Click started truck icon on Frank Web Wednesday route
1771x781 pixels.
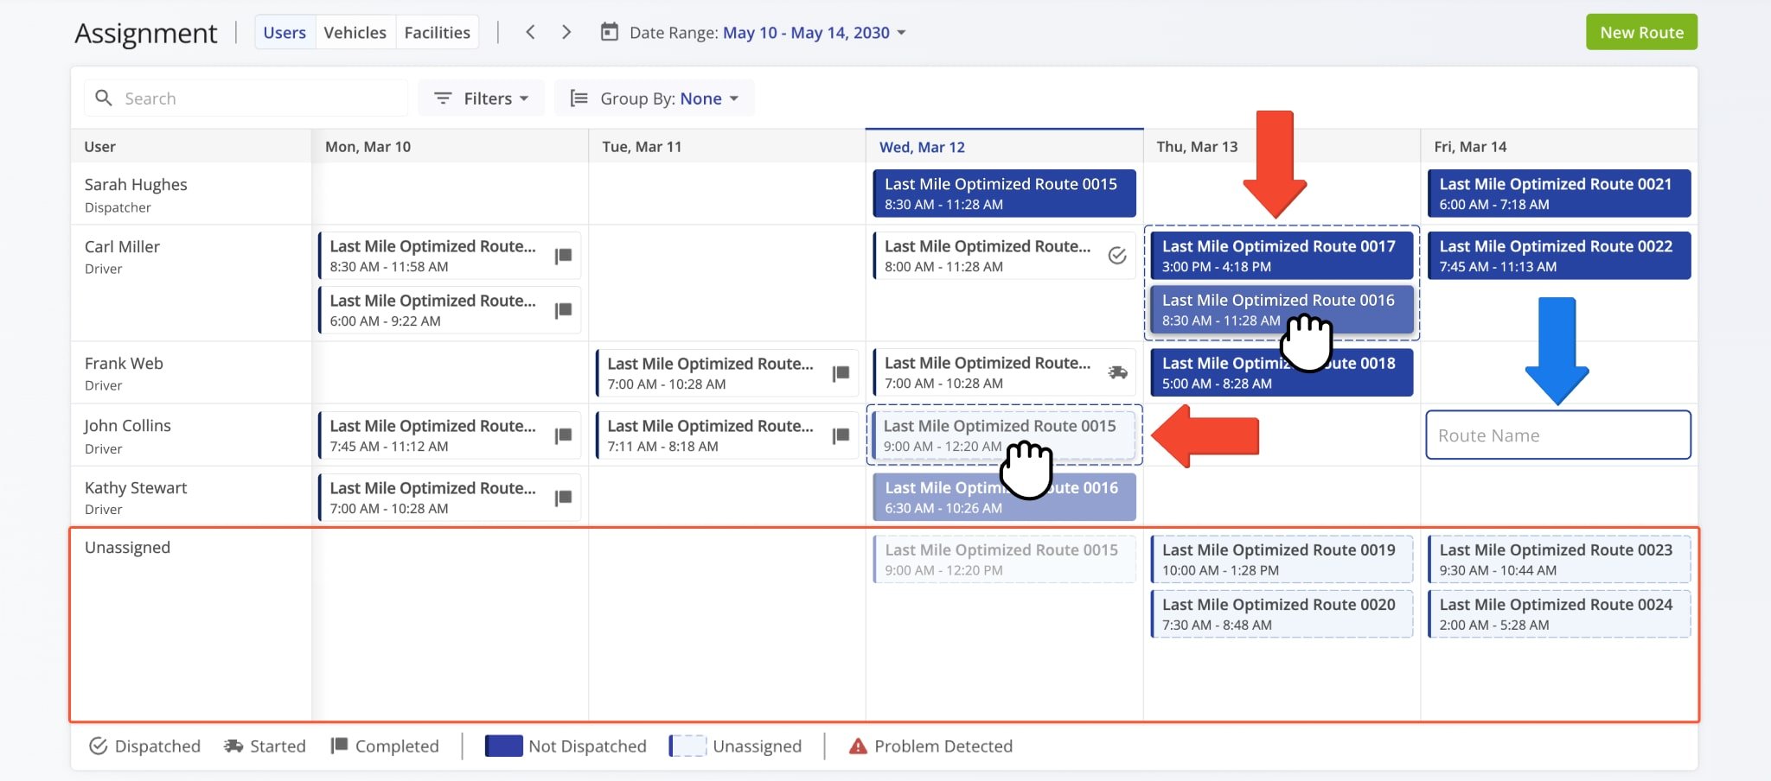(1117, 372)
